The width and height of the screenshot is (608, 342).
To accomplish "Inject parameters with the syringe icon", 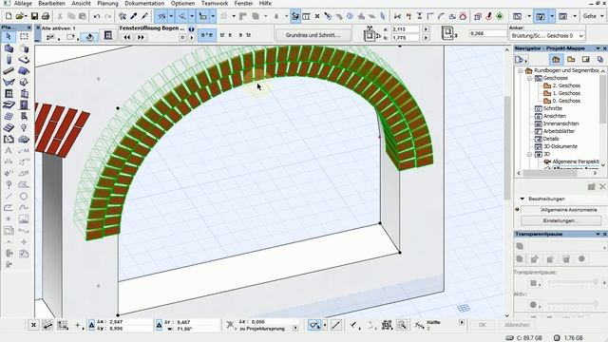I will [x=144, y=16].
